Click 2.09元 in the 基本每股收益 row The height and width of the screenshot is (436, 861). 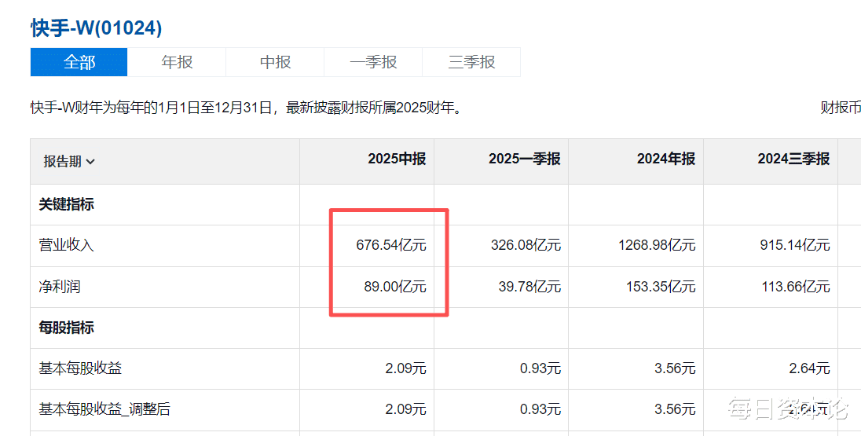point(406,368)
